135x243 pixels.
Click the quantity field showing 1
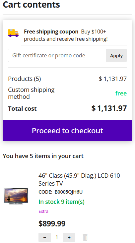point(57,237)
